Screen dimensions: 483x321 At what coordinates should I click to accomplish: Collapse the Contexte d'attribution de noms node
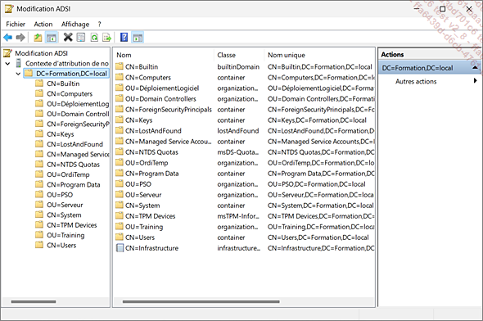[x=7, y=63]
